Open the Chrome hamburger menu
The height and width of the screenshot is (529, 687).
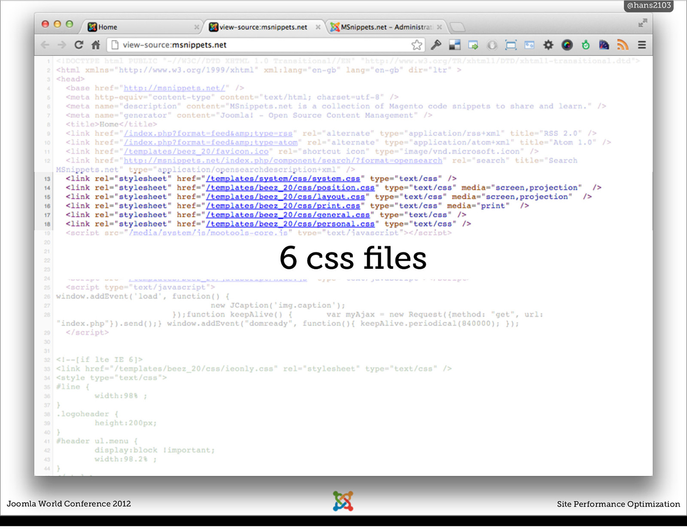642,45
